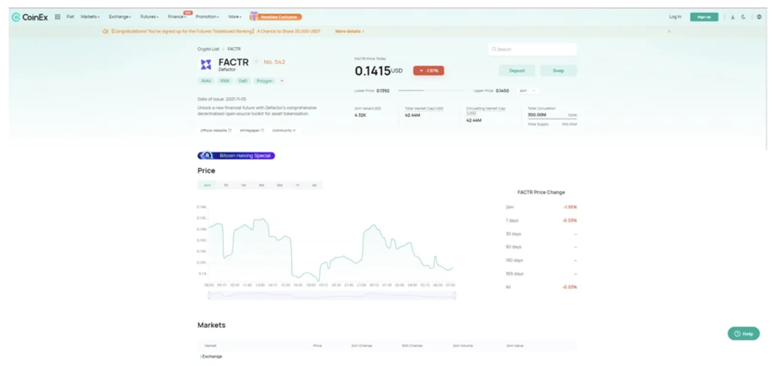Click the red -1.97% change badge
The height and width of the screenshot is (366, 778).
[428, 70]
